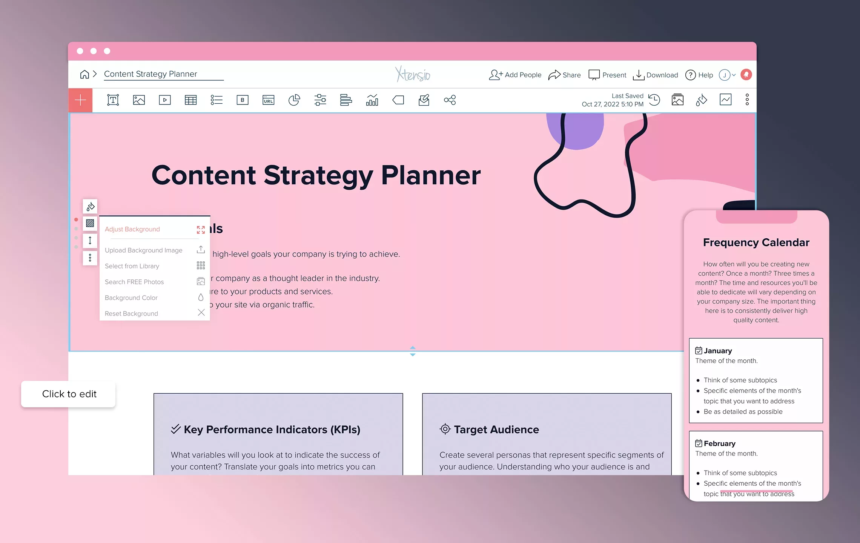Open the three-dot overflow menu
Screen dimensions: 860x543
coord(747,99)
